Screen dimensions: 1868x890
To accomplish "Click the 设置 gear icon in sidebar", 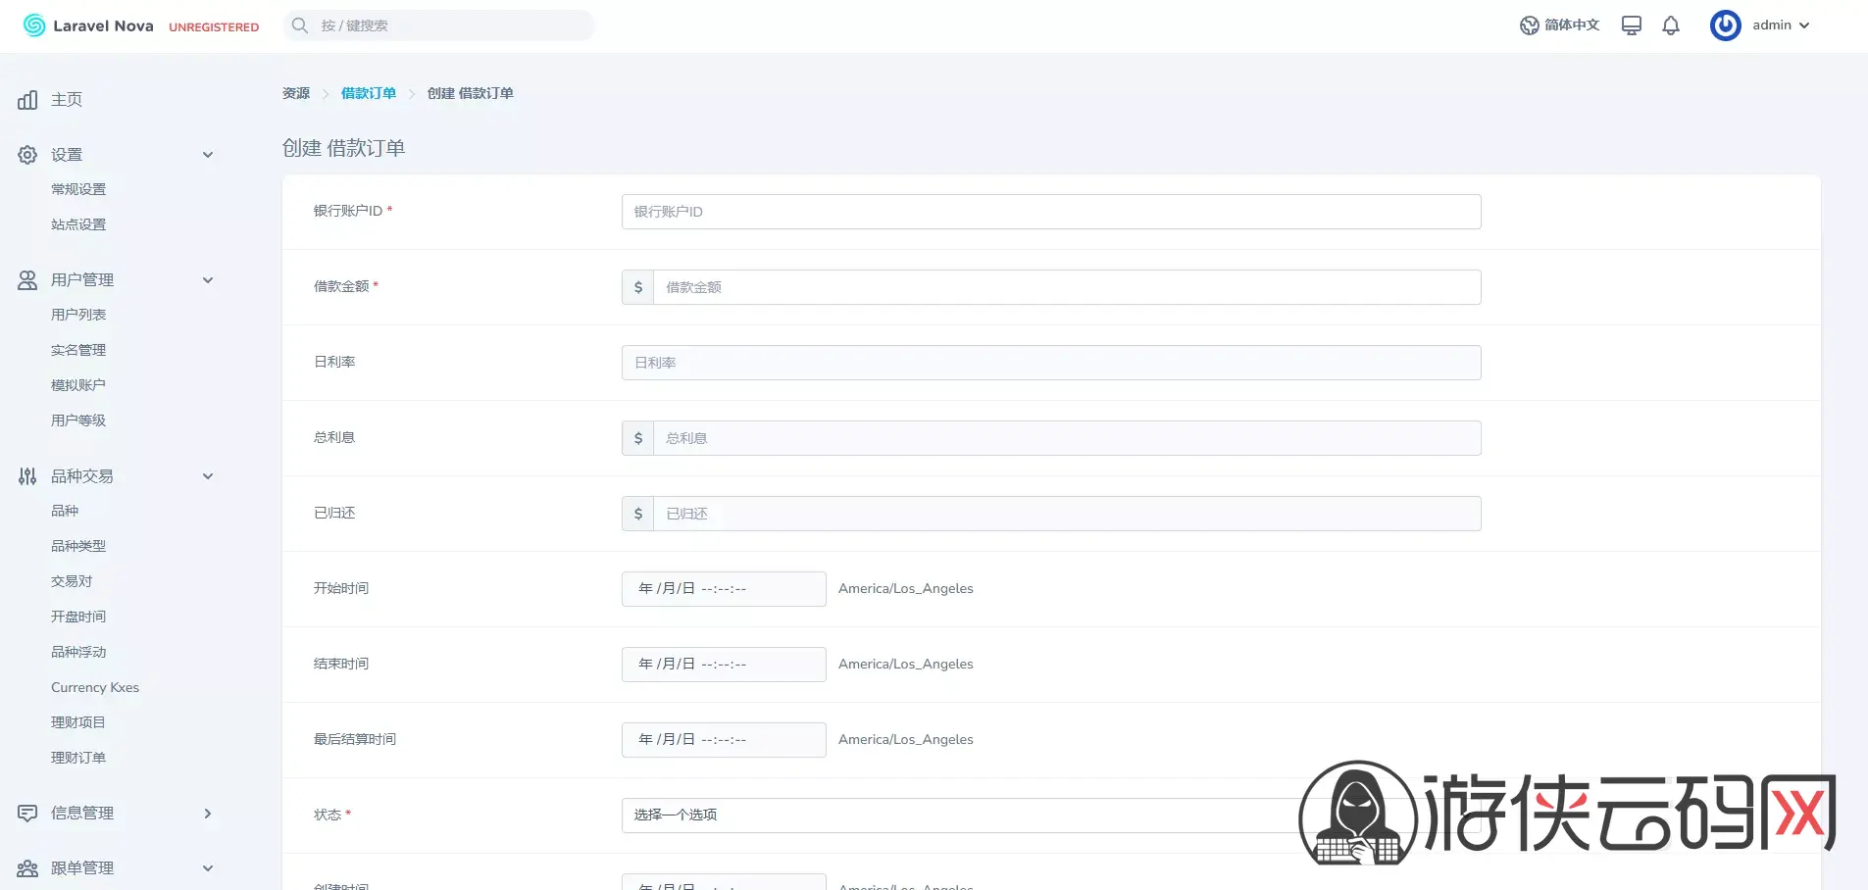I will [x=27, y=155].
